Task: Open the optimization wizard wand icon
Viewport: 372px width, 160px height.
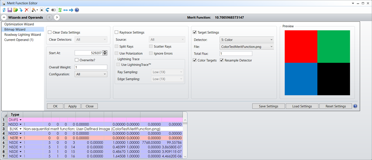Action: click(x=34, y=10)
